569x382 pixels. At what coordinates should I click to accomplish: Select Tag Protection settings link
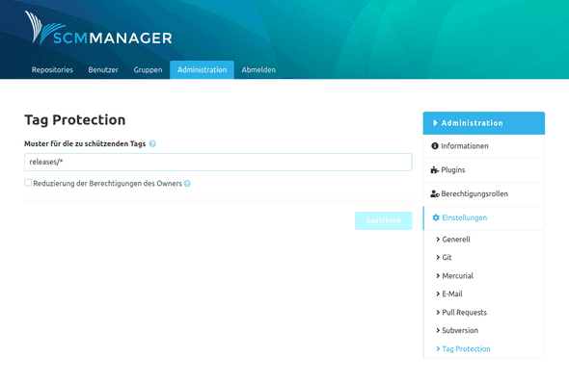click(x=466, y=349)
